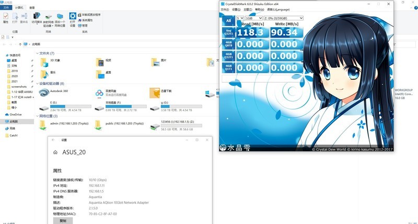Click the Seq write result 90.34
Image resolution: width=418 pixels, height=224 pixels.
tap(286, 32)
